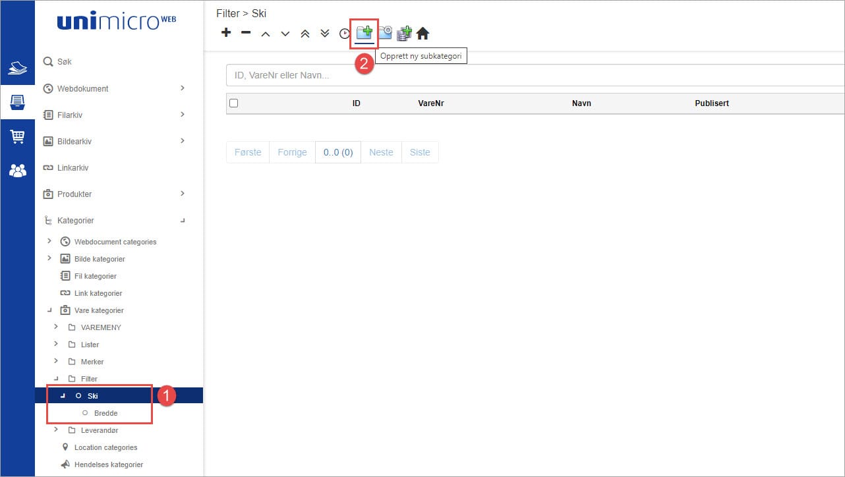This screenshot has width=845, height=477.
Task: Click the home icon in toolbar
Action: (422, 33)
